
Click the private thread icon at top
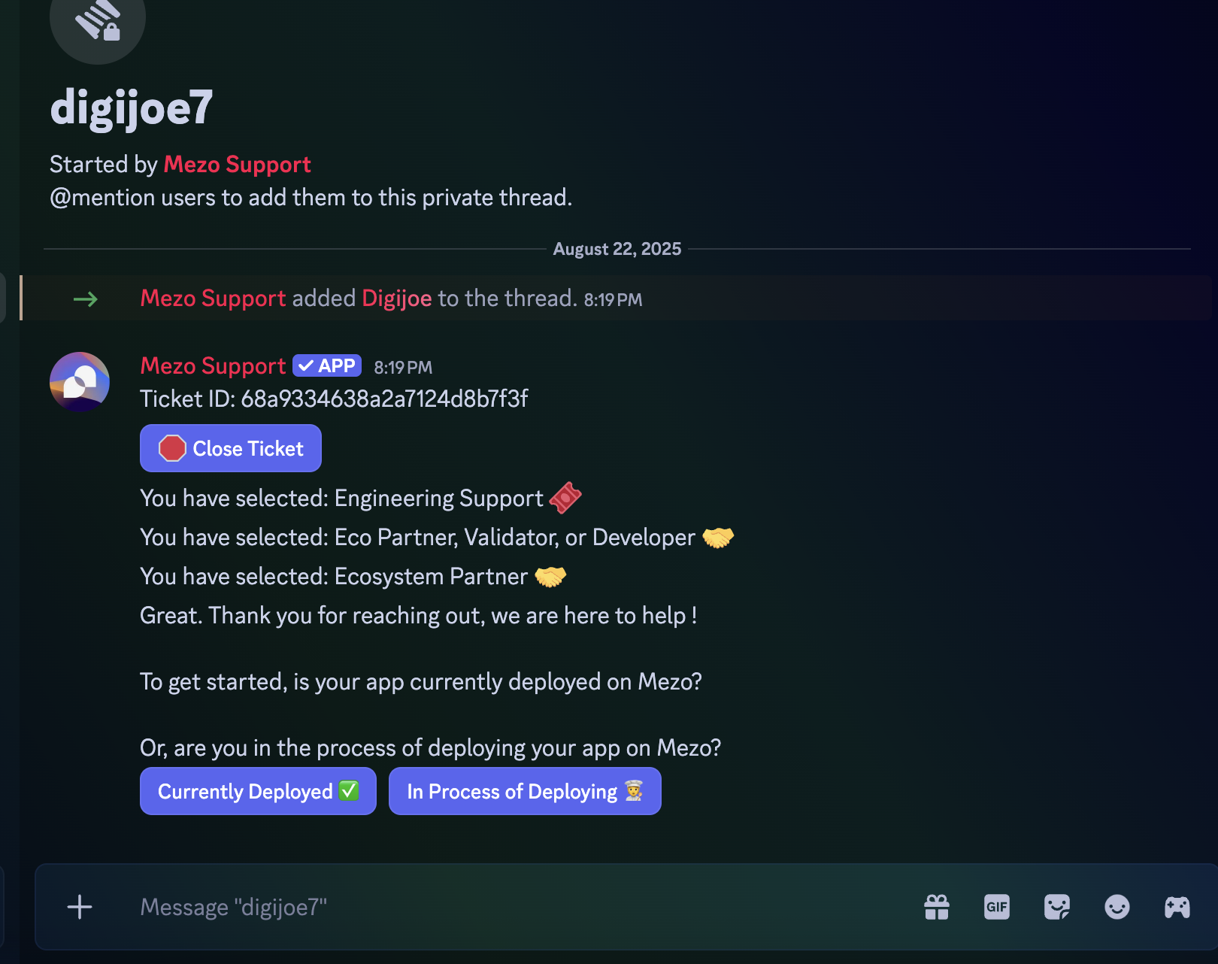(x=98, y=21)
